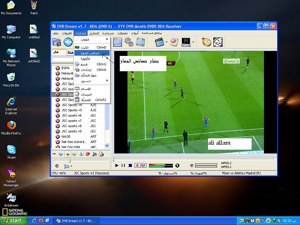Open Skype from the desktop
300x225 pixels.
[11, 152]
